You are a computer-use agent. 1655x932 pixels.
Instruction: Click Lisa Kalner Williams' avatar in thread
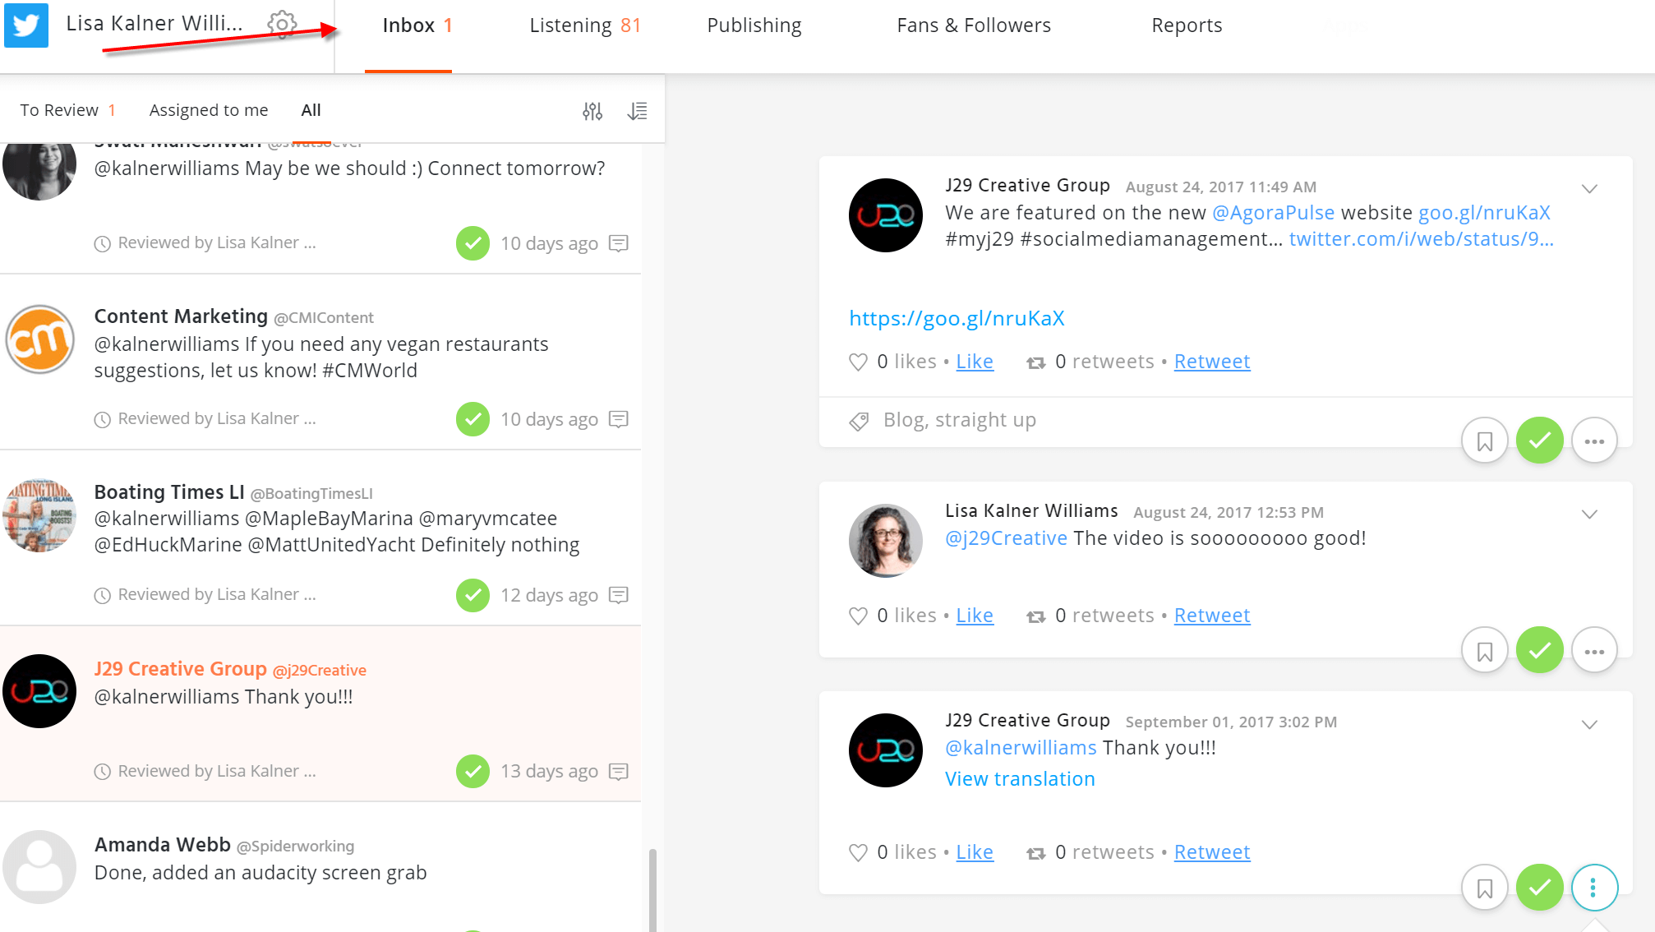pyautogui.click(x=886, y=540)
